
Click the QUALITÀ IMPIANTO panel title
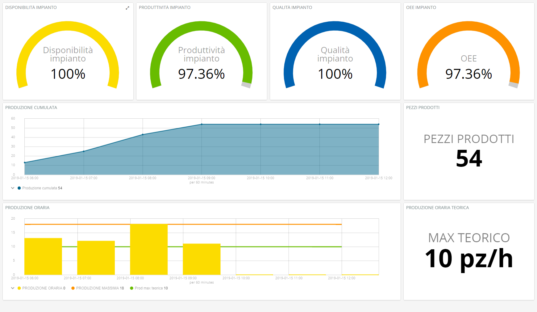point(292,7)
